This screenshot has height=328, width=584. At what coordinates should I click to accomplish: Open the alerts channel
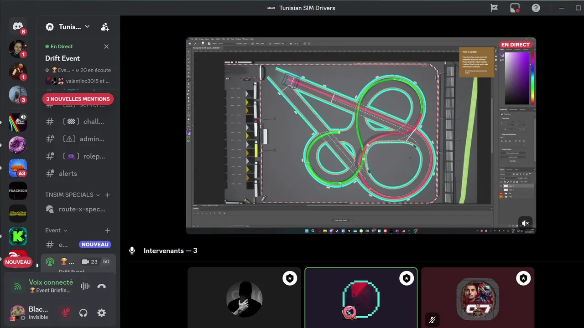(78, 174)
